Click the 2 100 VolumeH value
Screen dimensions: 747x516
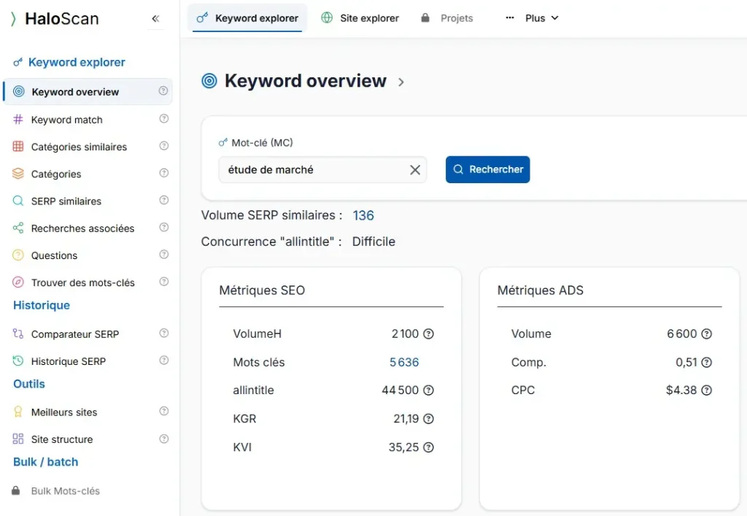[405, 334]
